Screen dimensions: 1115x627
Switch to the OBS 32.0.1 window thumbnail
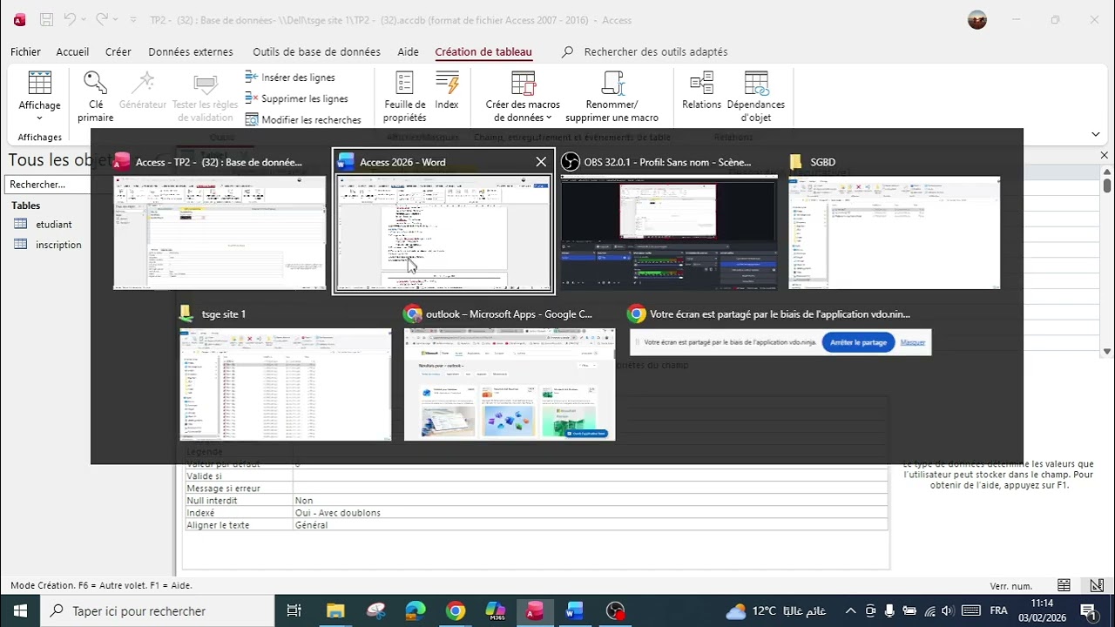click(668, 221)
